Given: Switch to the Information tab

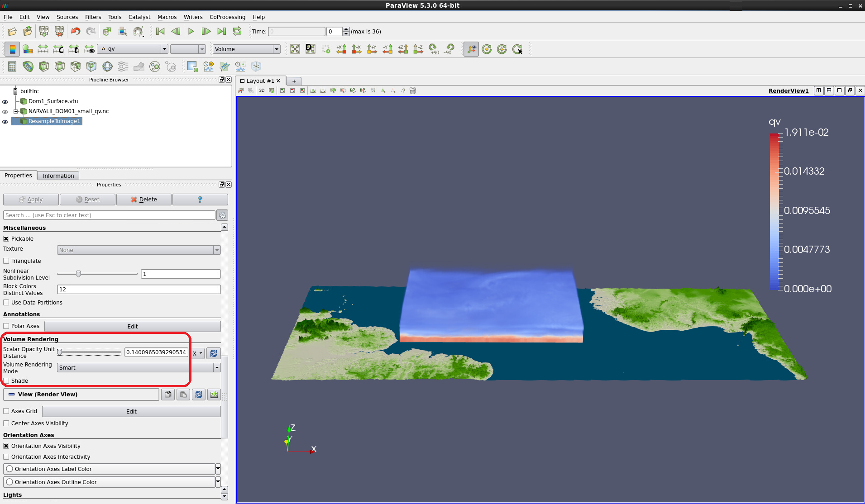Looking at the screenshot, I should tap(58, 176).
